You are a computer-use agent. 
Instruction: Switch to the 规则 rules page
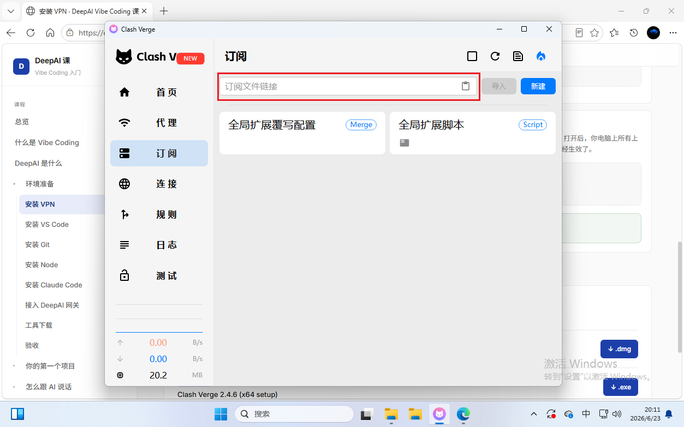[159, 214]
